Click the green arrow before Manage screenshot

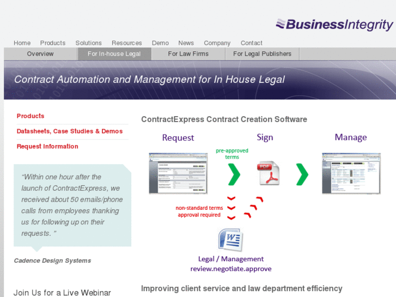302,174
